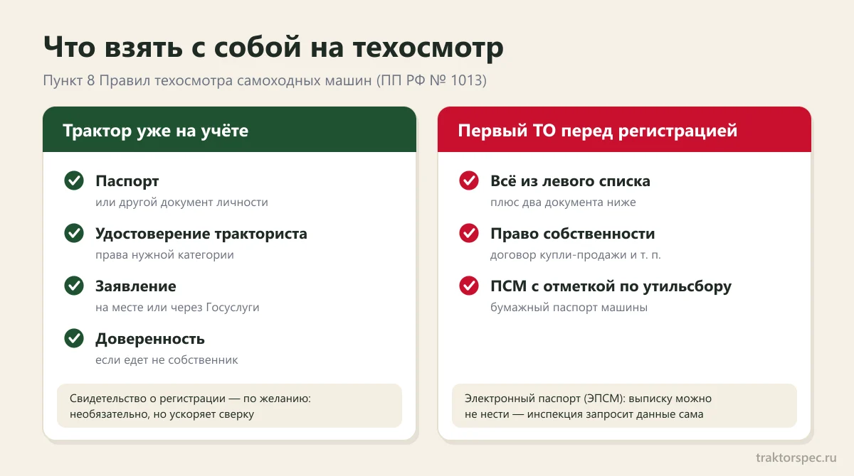This screenshot has width=854, height=476.
Task: Click the Удостоверение тракториста title
Action: [x=201, y=234]
